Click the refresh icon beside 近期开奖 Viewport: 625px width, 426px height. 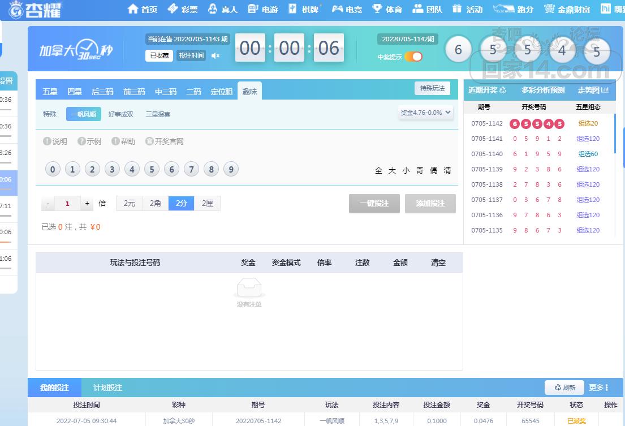point(503,90)
